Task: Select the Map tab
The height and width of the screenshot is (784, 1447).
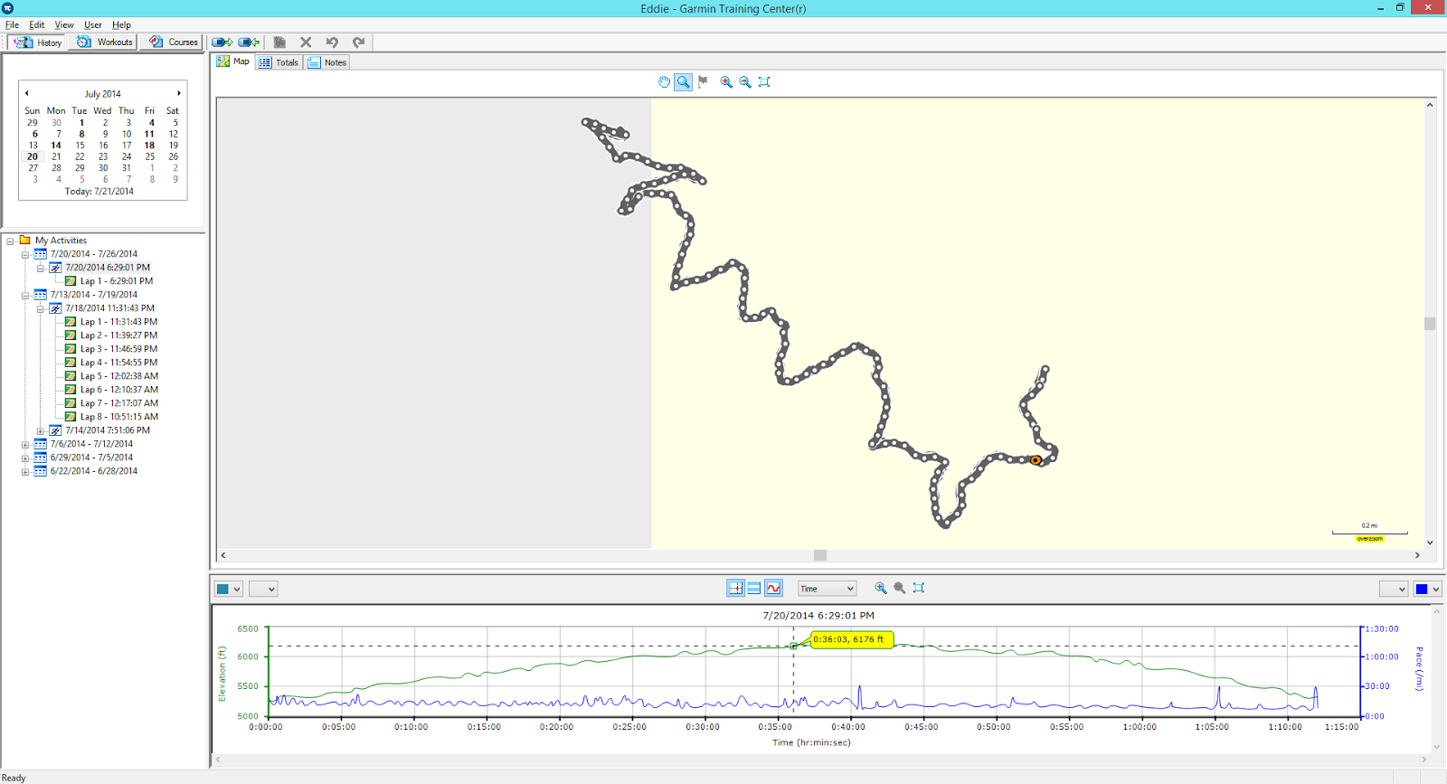Action: (233, 61)
